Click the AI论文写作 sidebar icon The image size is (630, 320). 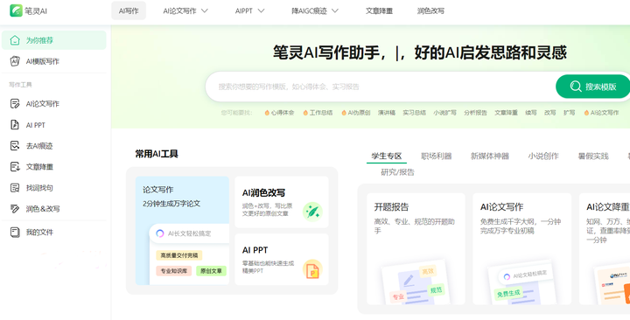(x=15, y=103)
